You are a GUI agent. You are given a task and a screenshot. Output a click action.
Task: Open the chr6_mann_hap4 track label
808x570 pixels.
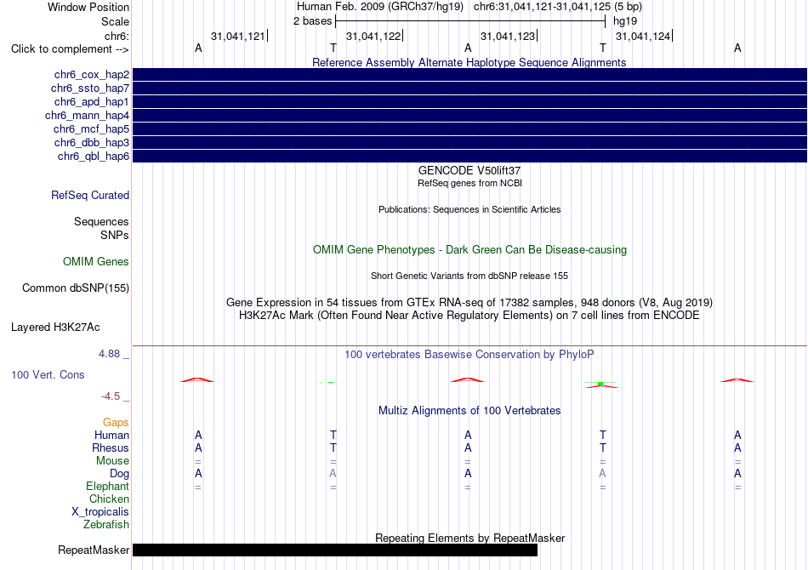tap(87, 116)
